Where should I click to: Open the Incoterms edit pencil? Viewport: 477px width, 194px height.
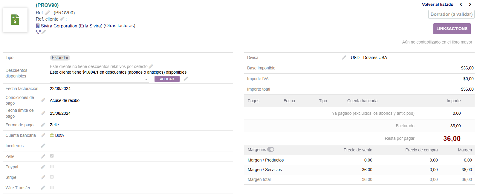tap(43, 146)
